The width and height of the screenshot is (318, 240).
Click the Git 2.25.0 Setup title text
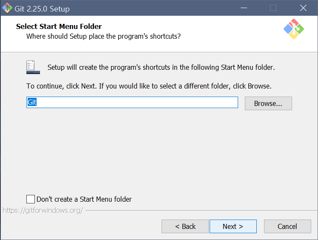pyautogui.click(x=42, y=9)
